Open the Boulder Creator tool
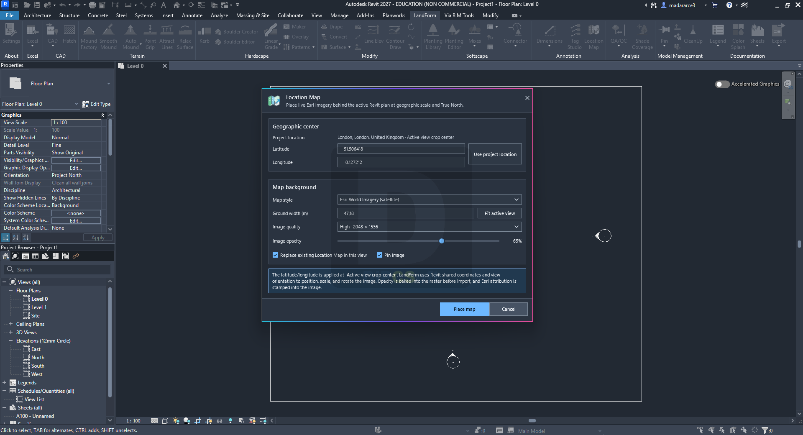The width and height of the screenshot is (803, 435). pyautogui.click(x=237, y=32)
